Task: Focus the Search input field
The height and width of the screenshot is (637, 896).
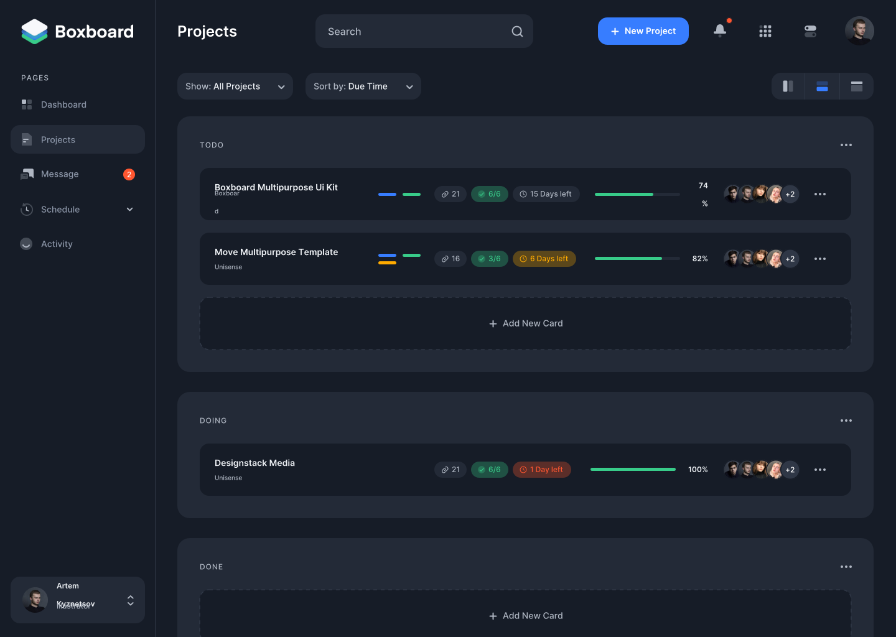Action: (x=424, y=31)
